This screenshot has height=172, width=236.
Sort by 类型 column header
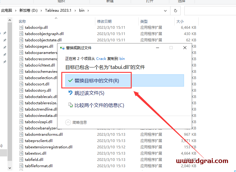tap(144, 22)
